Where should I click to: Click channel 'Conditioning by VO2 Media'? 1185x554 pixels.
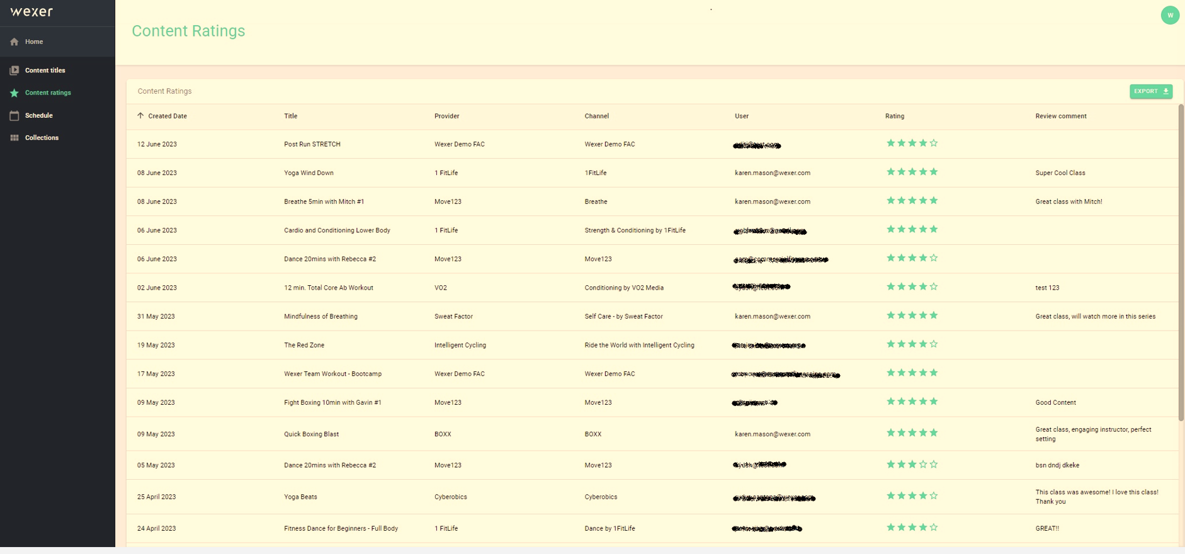point(624,288)
